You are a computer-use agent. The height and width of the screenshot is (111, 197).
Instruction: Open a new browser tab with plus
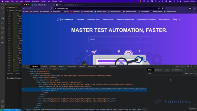[82, 5]
